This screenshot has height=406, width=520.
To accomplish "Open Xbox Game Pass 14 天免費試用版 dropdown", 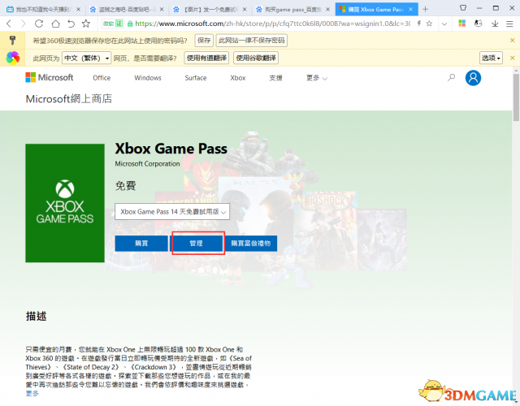I will pos(172,211).
